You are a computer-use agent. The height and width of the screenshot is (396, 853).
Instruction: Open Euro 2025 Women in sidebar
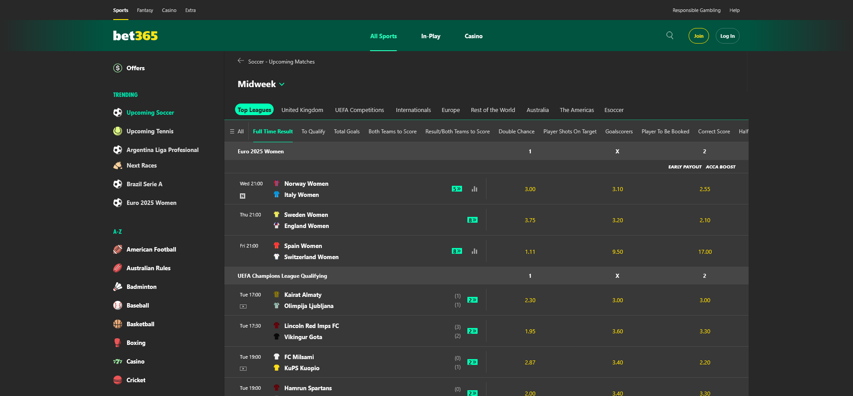point(151,203)
